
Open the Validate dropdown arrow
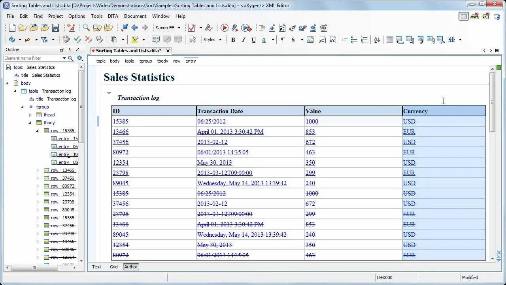200,28
